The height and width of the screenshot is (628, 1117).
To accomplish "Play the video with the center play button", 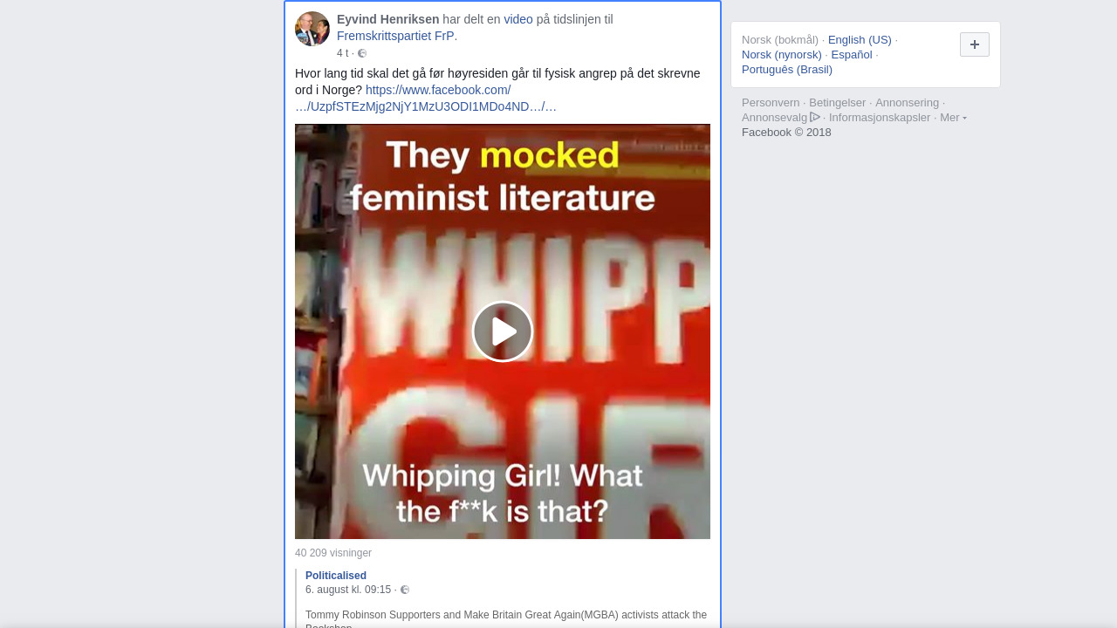I will click(x=503, y=331).
